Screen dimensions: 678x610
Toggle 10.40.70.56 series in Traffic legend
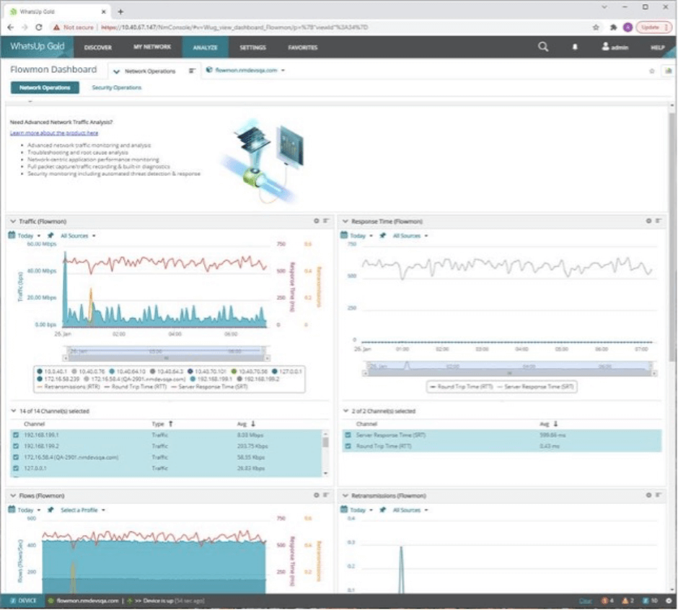point(249,371)
